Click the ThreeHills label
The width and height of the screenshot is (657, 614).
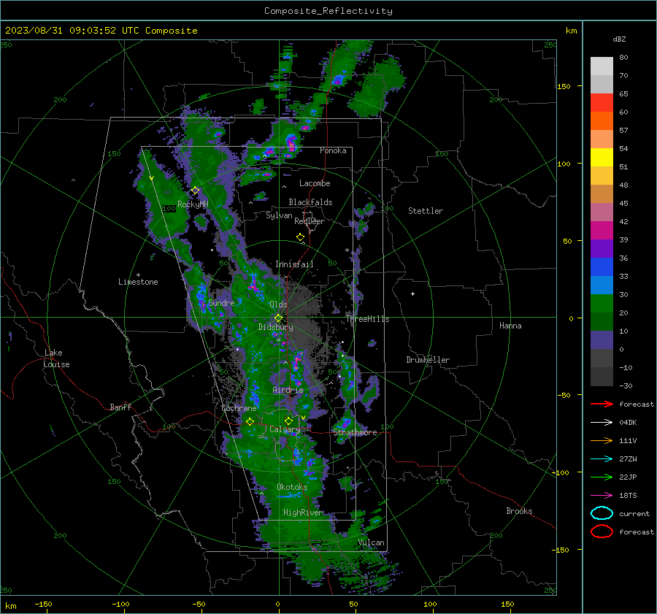click(367, 319)
